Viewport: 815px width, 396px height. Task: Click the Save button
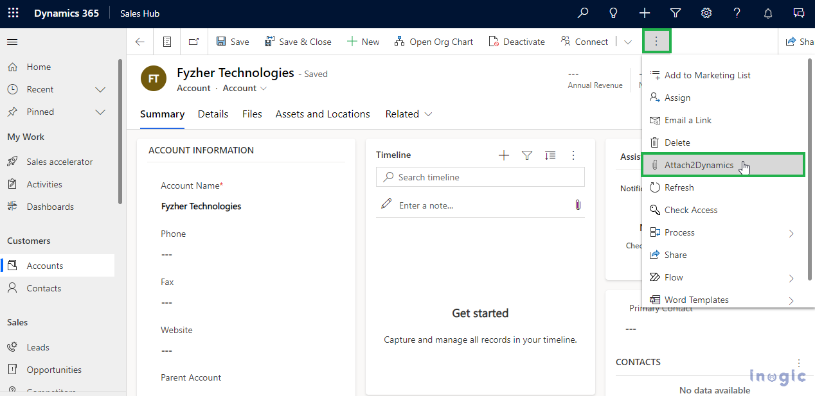[233, 42]
